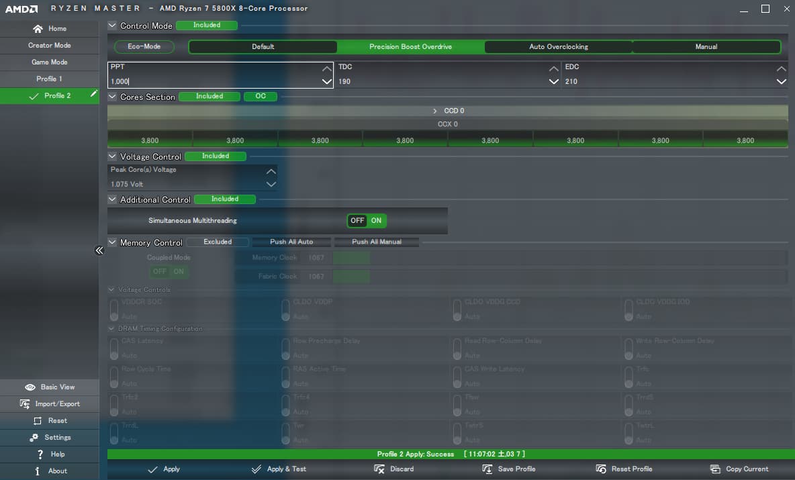Click Reset Profile
The height and width of the screenshot is (480, 795).
point(624,469)
